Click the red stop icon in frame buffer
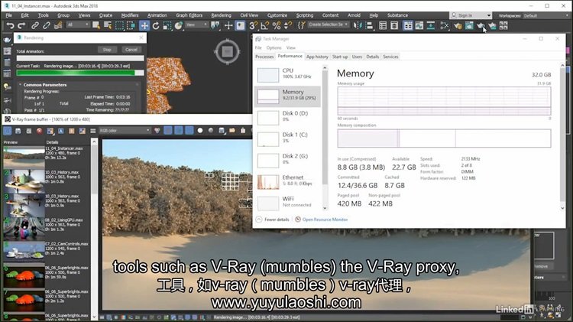Viewport: 573px width, 322px height. (x=40, y=131)
